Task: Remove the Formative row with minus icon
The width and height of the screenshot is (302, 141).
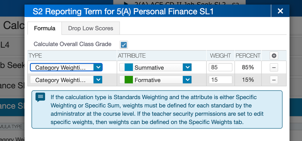Action: tap(274, 80)
